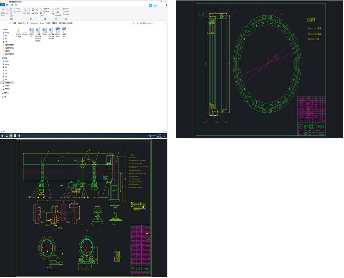
Task: Click the Windows Start button on taskbar
Action: [2, 136]
